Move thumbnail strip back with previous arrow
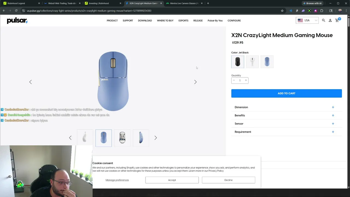 tap(70, 138)
